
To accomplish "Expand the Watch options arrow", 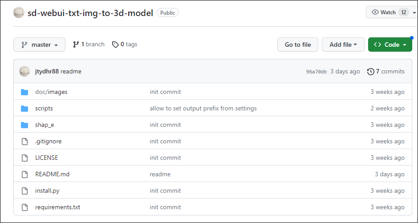I will pos(414,12).
